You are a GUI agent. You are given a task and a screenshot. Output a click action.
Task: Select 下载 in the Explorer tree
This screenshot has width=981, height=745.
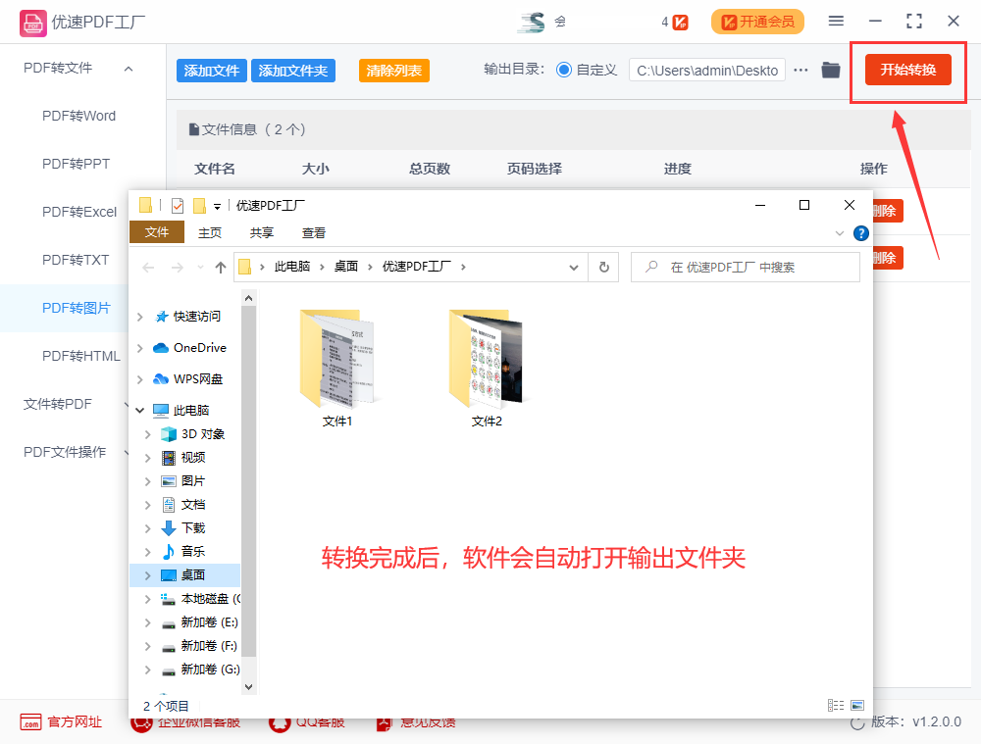click(184, 528)
